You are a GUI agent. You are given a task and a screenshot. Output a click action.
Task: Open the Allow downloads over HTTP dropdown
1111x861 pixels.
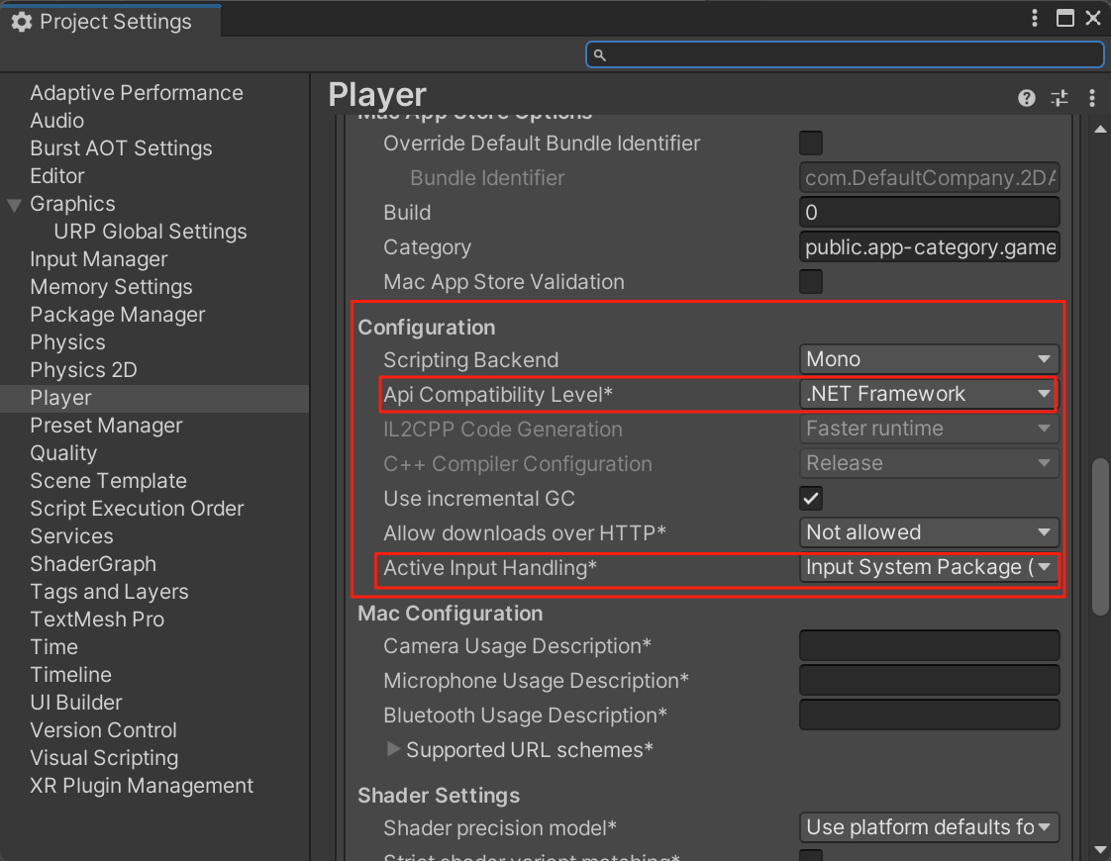pos(928,532)
